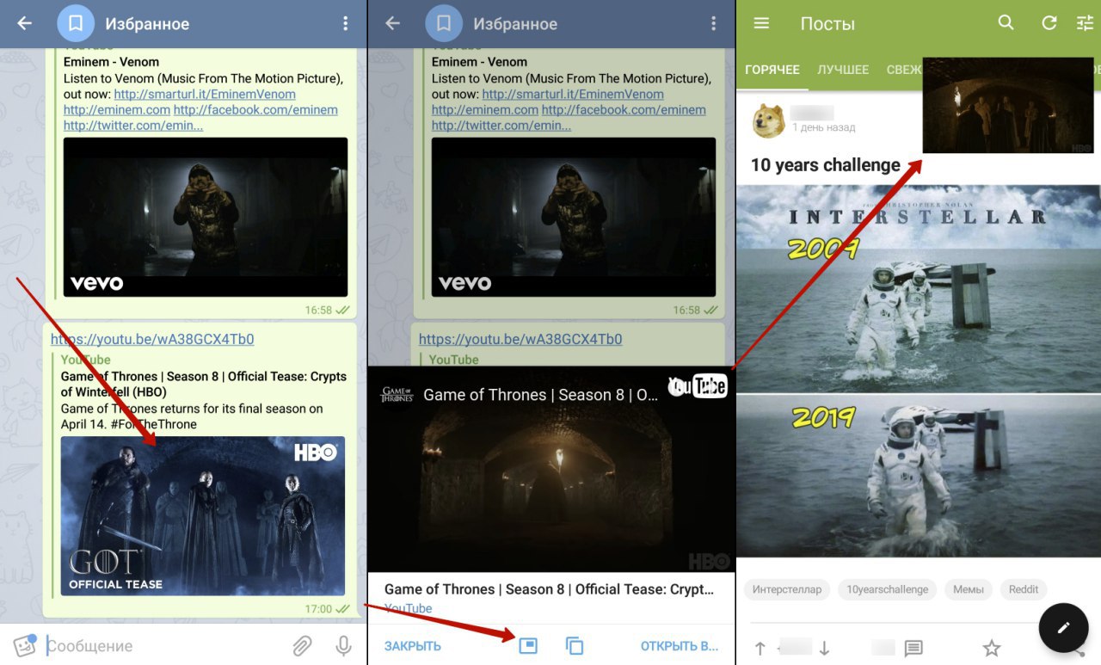The width and height of the screenshot is (1101, 665).
Task: Click refresh icon in Posts header
Action: tap(1049, 23)
